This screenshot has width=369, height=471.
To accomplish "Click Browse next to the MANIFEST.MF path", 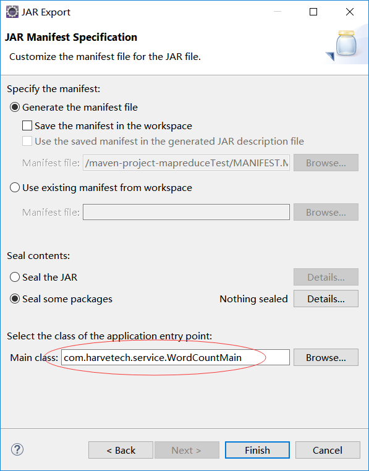I will pos(326,163).
